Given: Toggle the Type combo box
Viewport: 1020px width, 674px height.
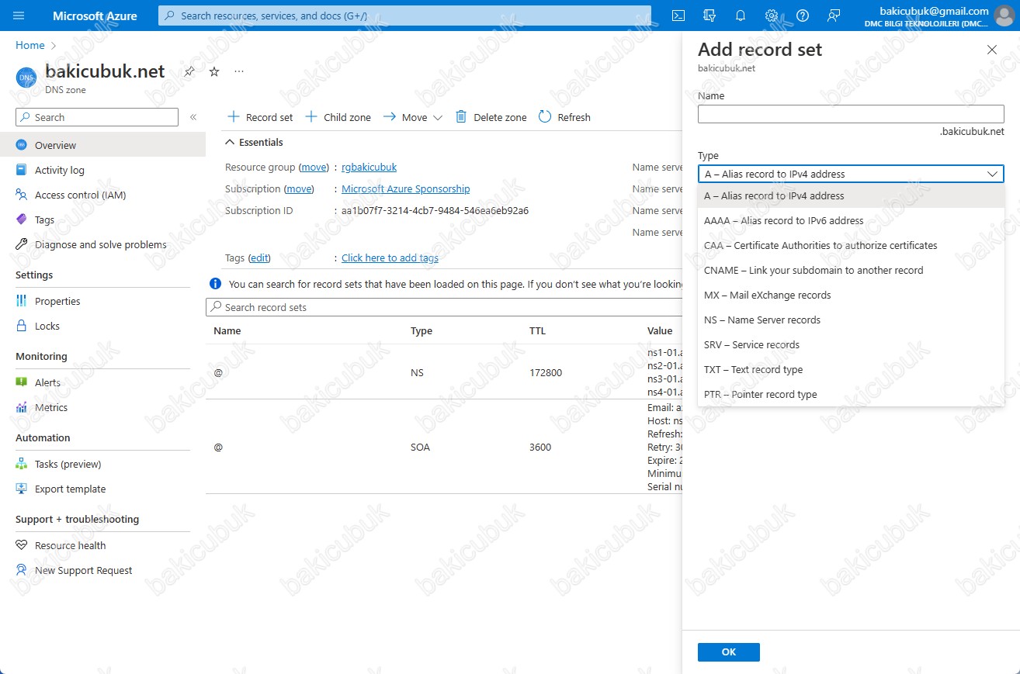Looking at the screenshot, I should click(851, 174).
